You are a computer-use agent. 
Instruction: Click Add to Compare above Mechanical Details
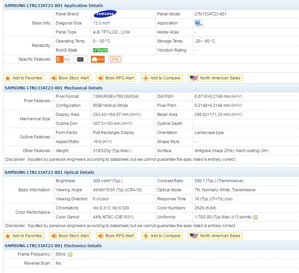(x=162, y=78)
